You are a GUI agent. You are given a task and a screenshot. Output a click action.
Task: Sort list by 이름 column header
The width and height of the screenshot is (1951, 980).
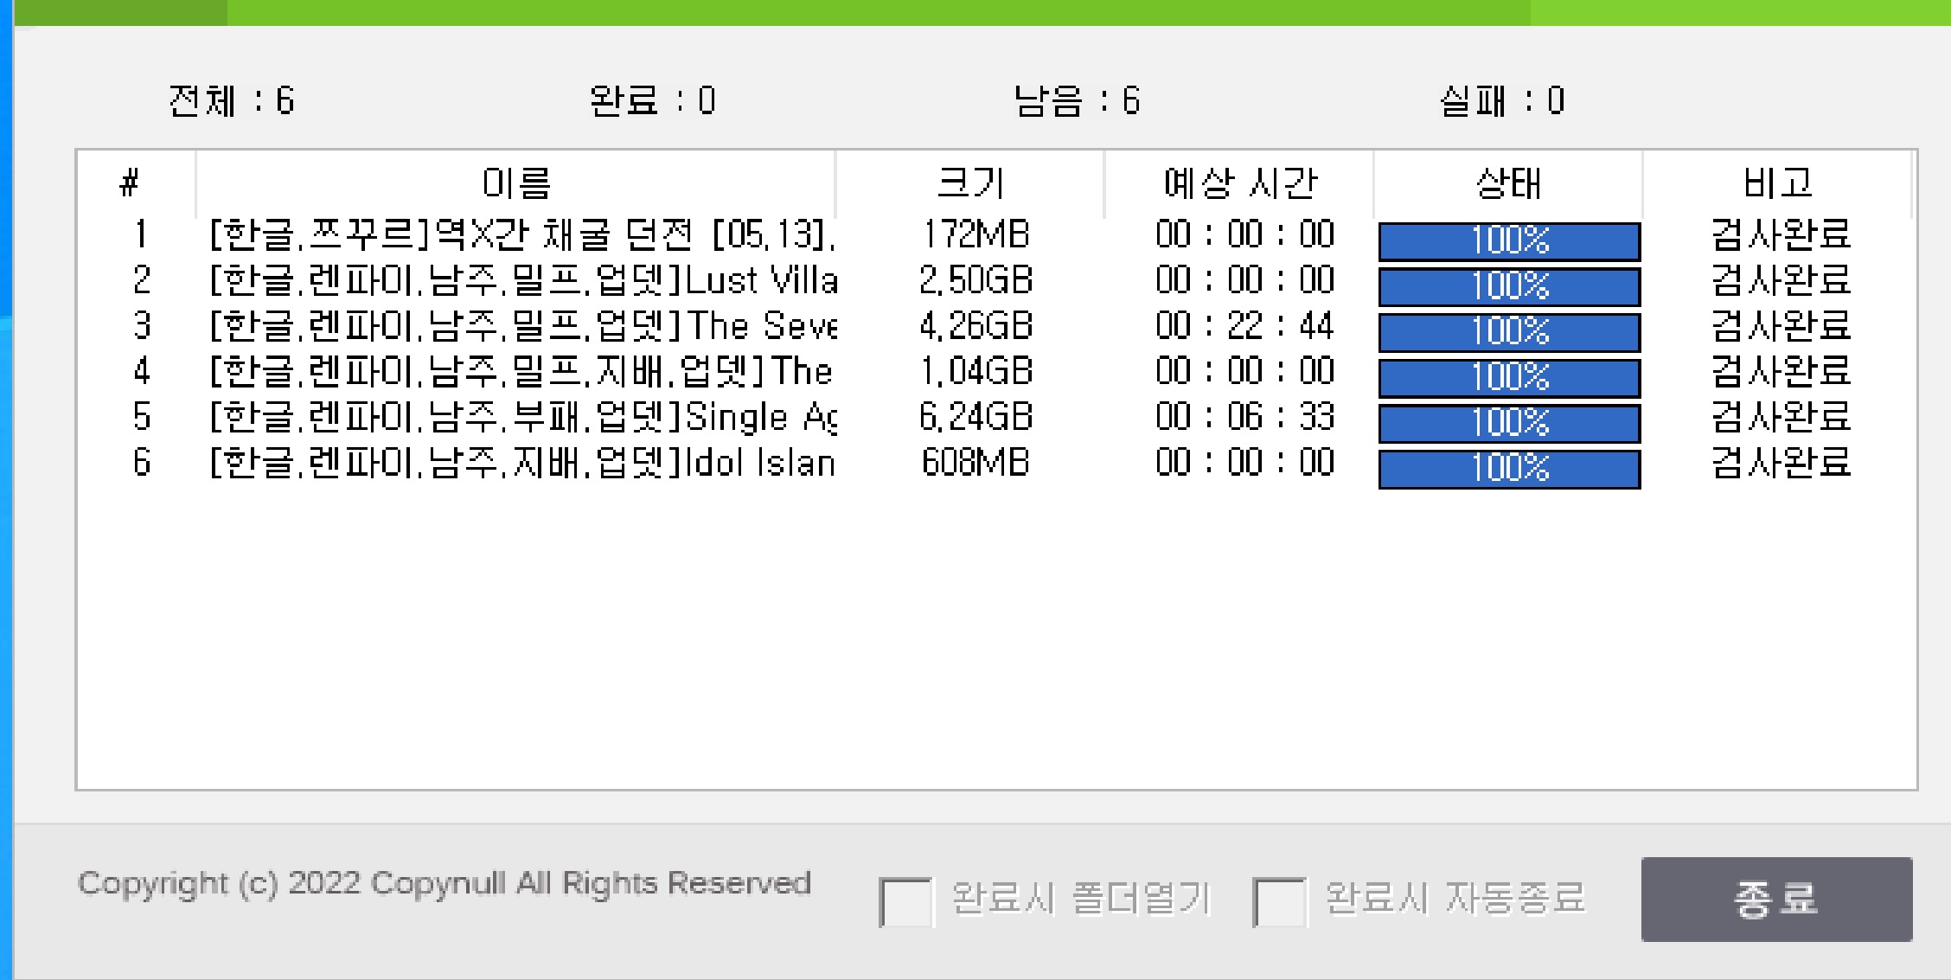coord(515,183)
